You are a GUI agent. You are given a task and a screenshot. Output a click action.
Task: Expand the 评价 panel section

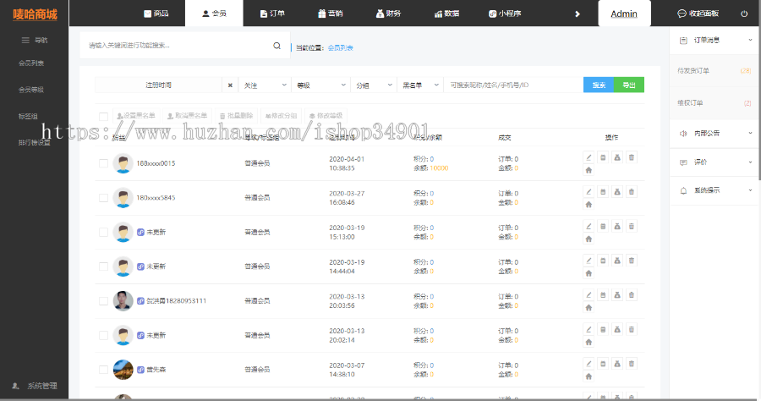coord(715,162)
